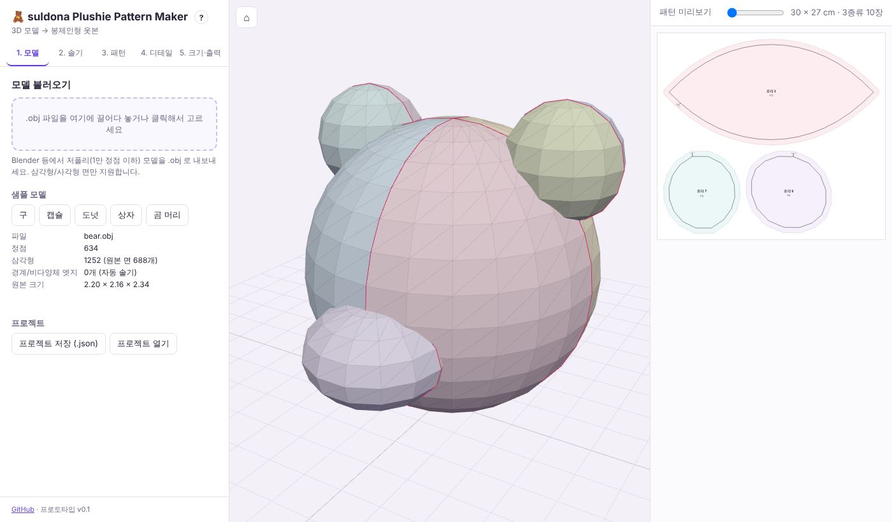Image resolution: width=892 pixels, height=522 pixels.
Task: Click the .obj file drop zone
Action: pyautogui.click(x=114, y=124)
